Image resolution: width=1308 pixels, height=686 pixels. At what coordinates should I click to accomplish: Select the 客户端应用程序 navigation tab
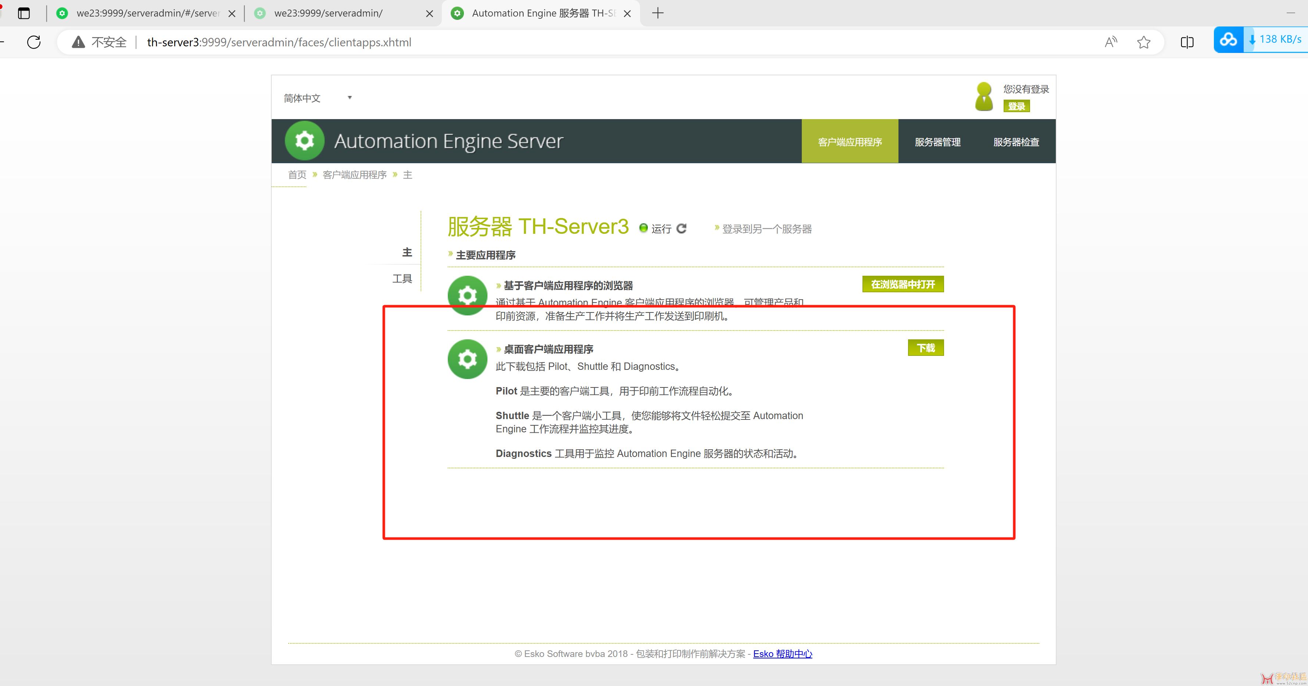(850, 142)
